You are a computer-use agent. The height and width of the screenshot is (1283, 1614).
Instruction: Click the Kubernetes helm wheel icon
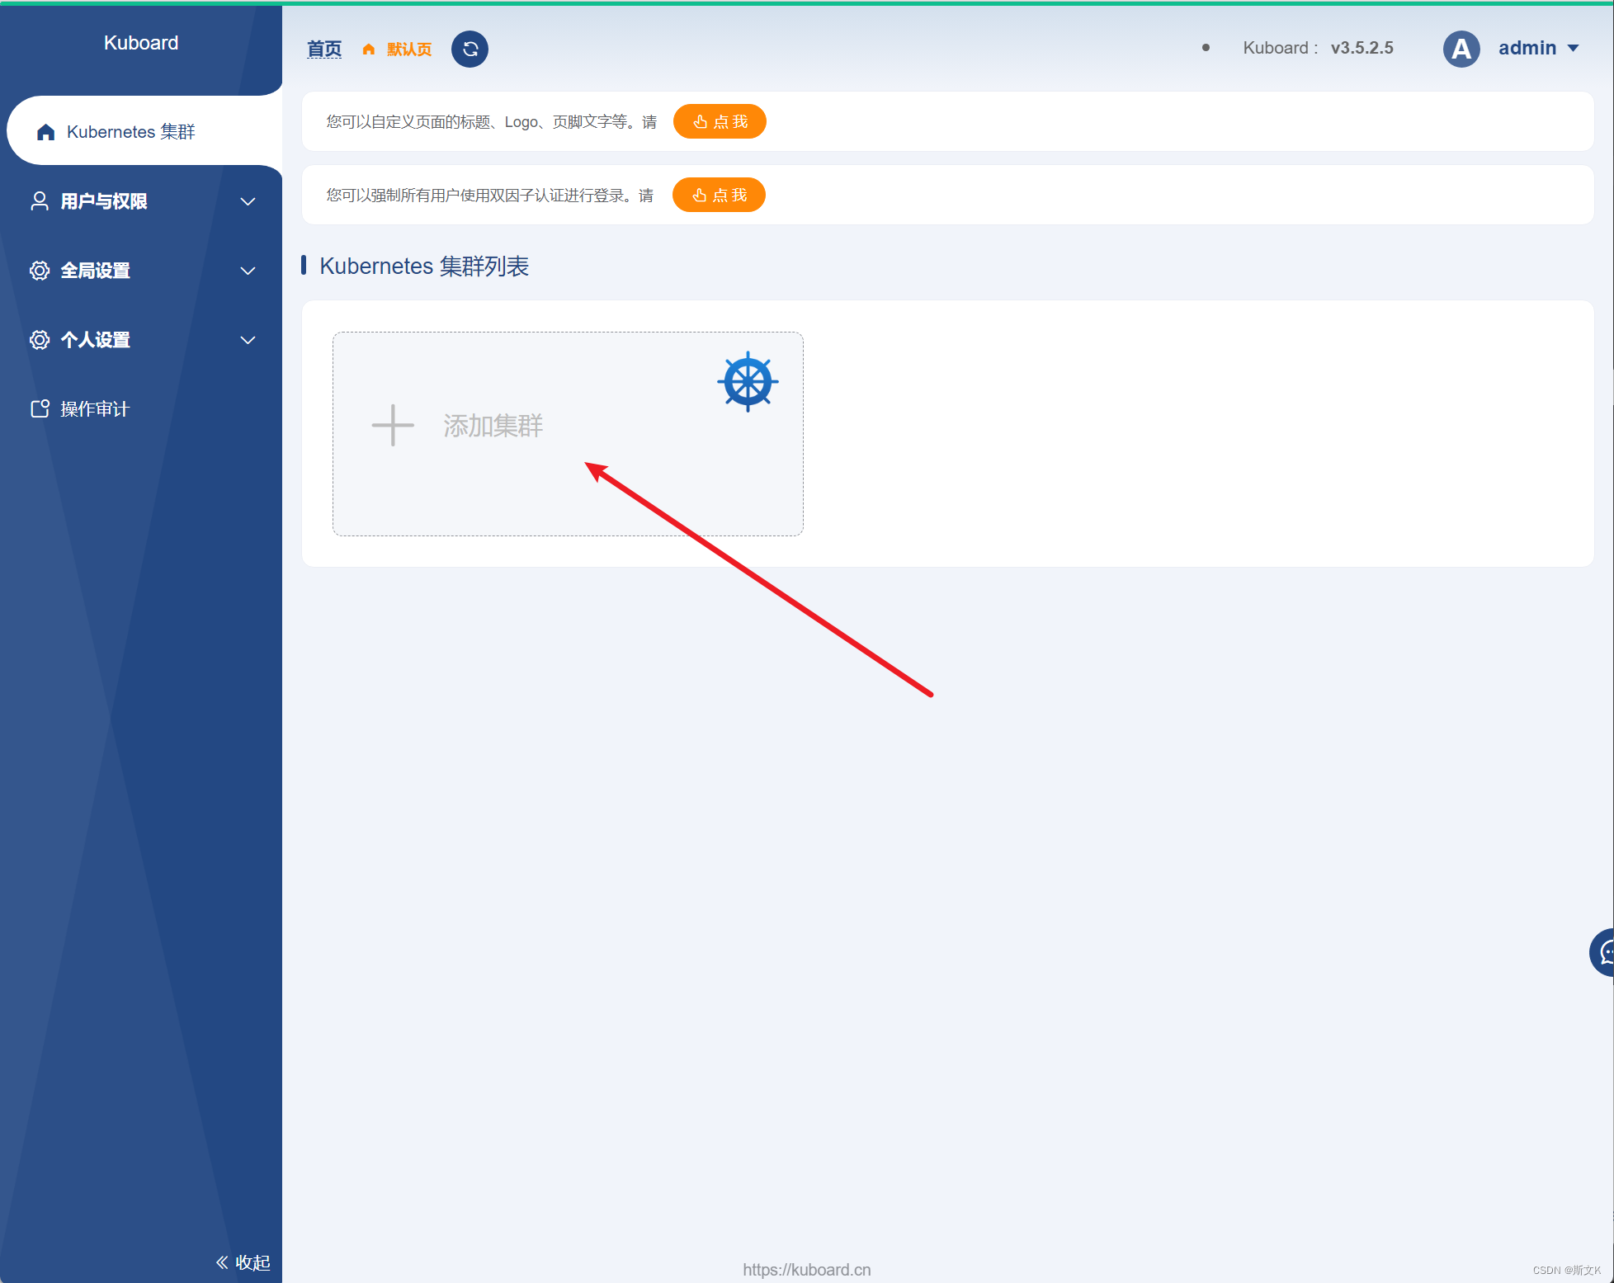coord(748,382)
